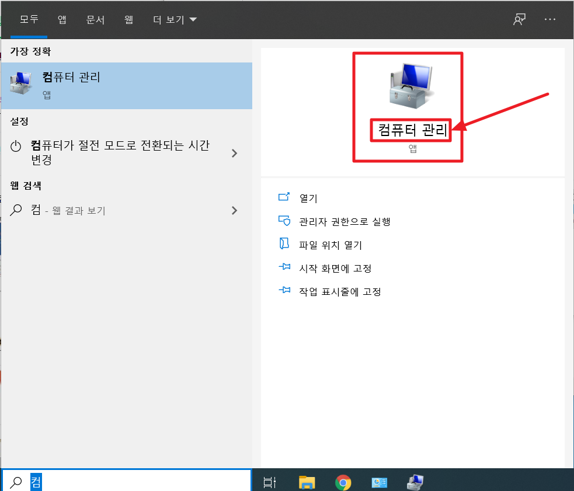Open 컴 웹 결과 보기 search result
This screenshot has height=491, width=574.
coord(127,210)
